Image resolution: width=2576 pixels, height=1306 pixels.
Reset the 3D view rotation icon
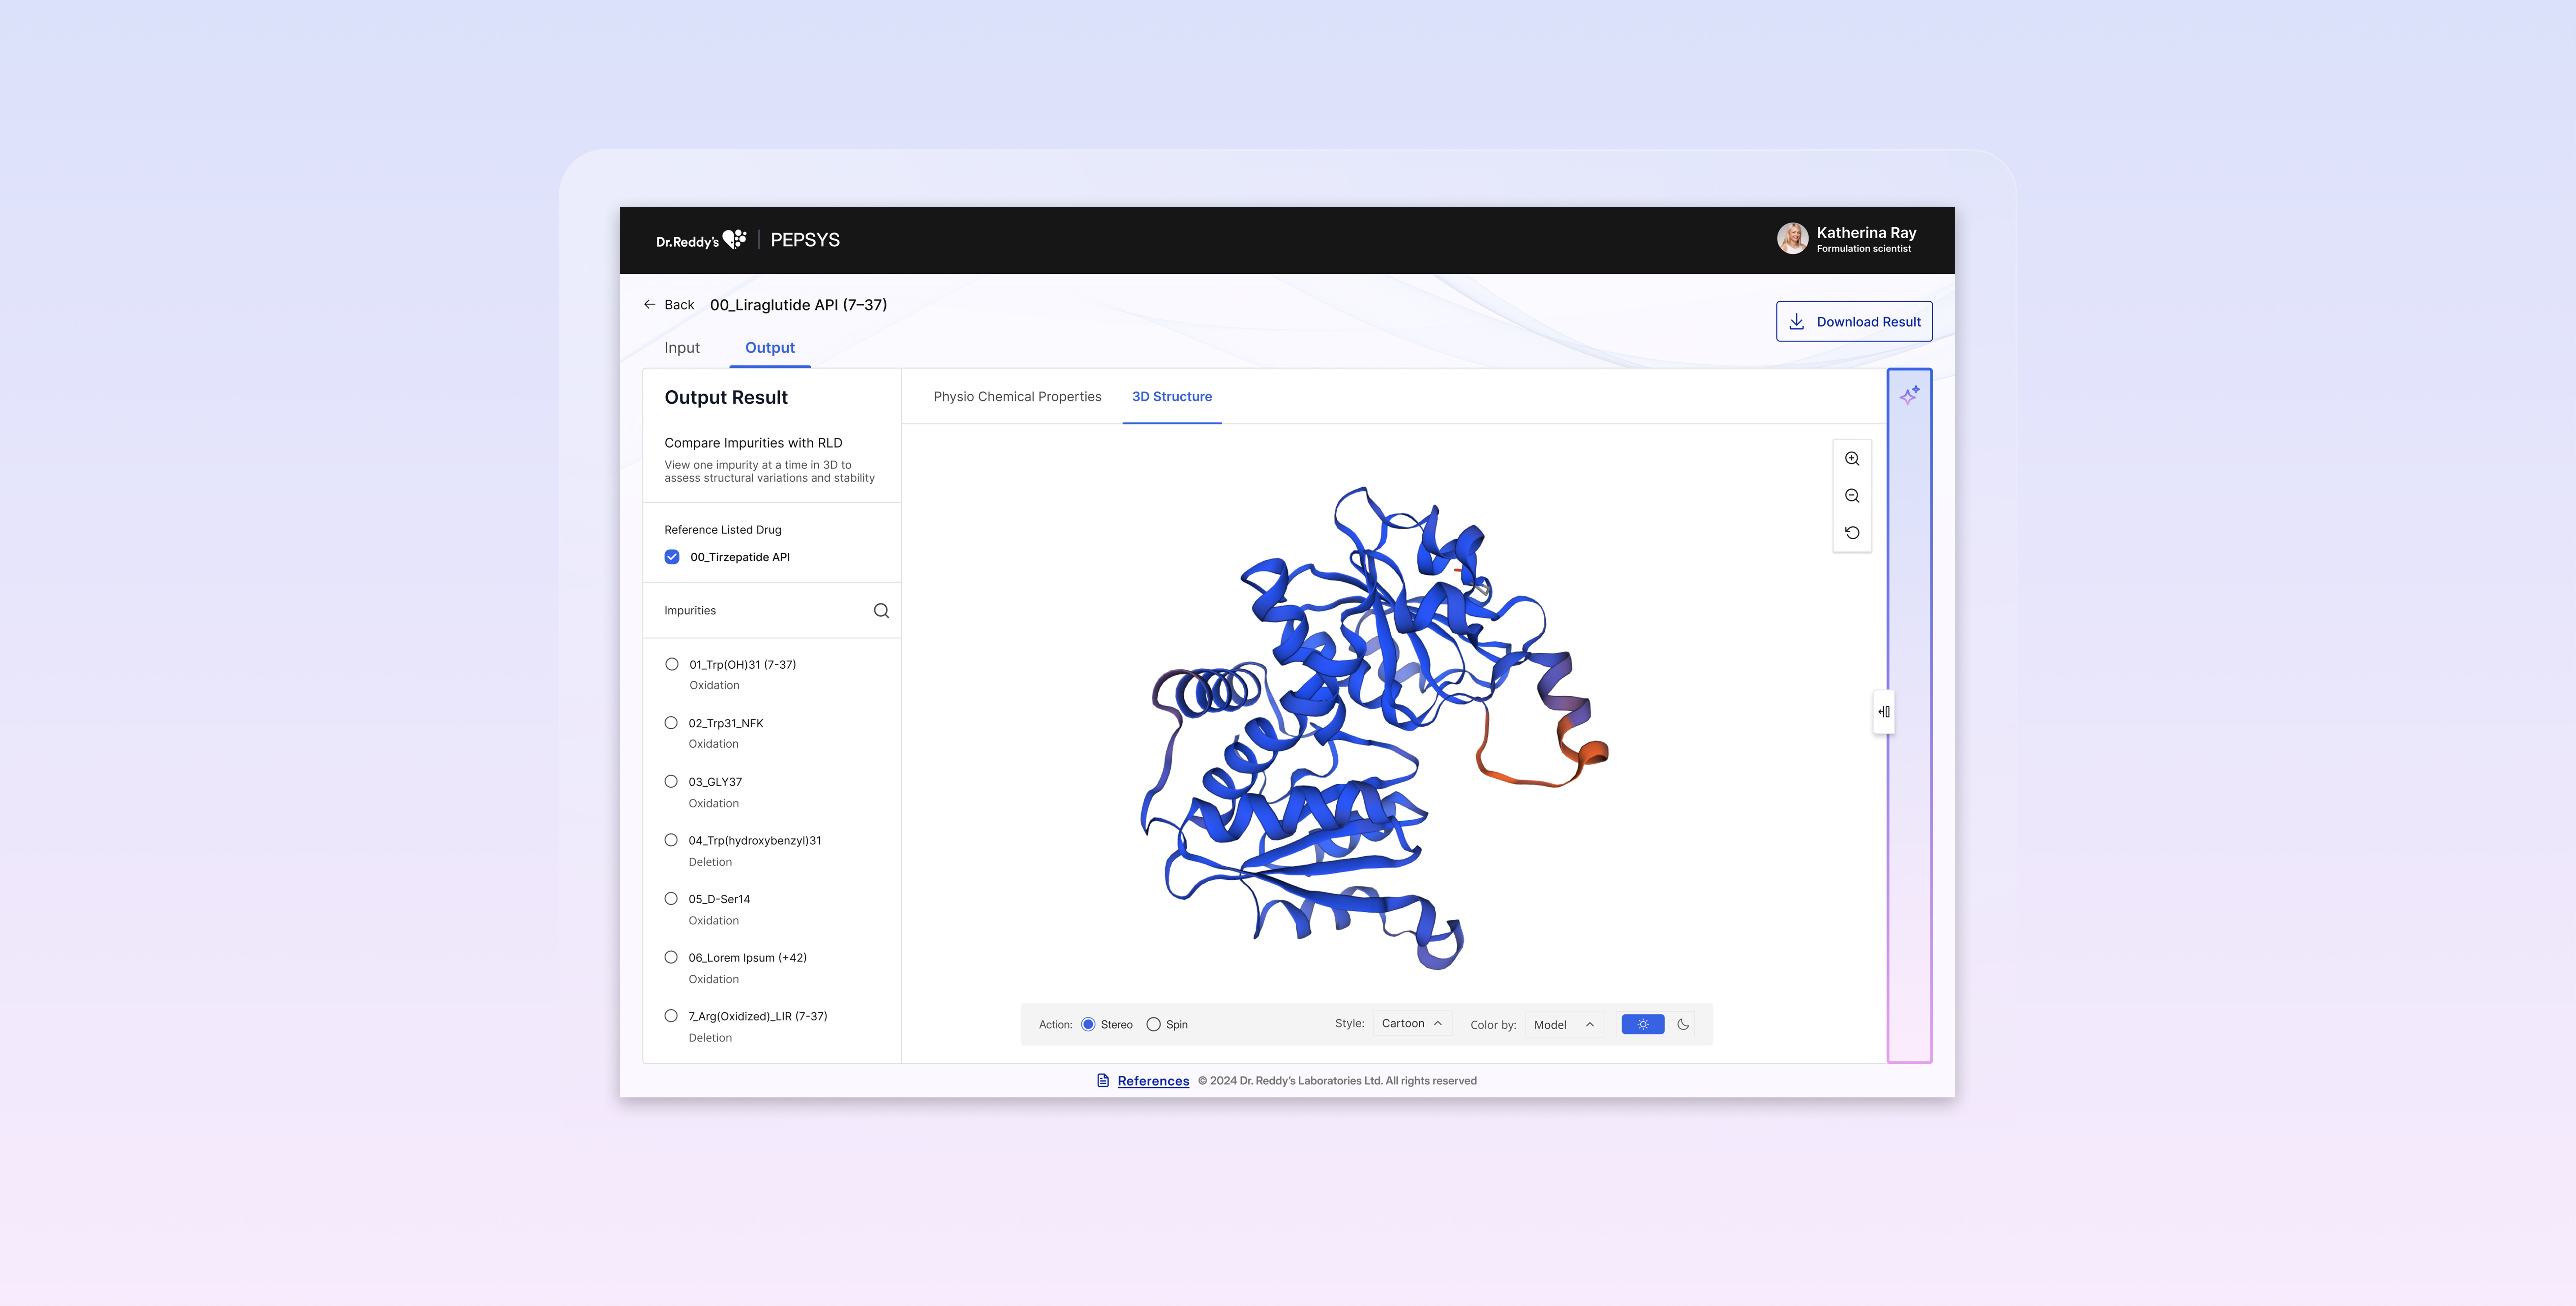pyautogui.click(x=1852, y=533)
